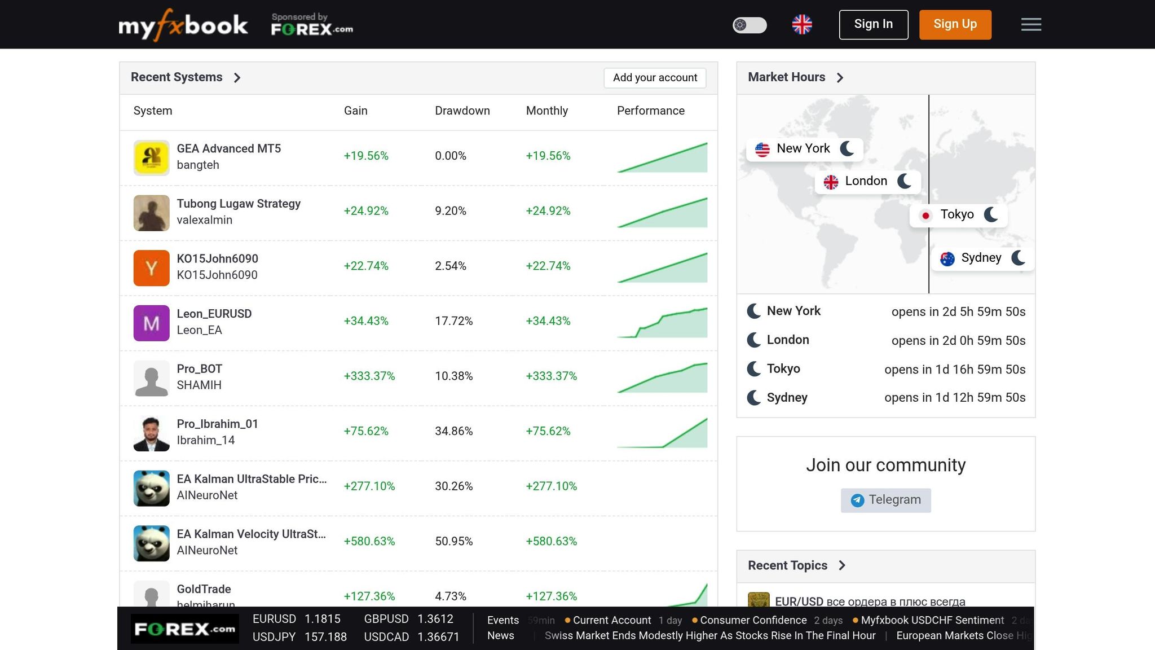This screenshot has width=1155, height=650.
Task: Click the myfxbook logo
Action: click(183, 25)
